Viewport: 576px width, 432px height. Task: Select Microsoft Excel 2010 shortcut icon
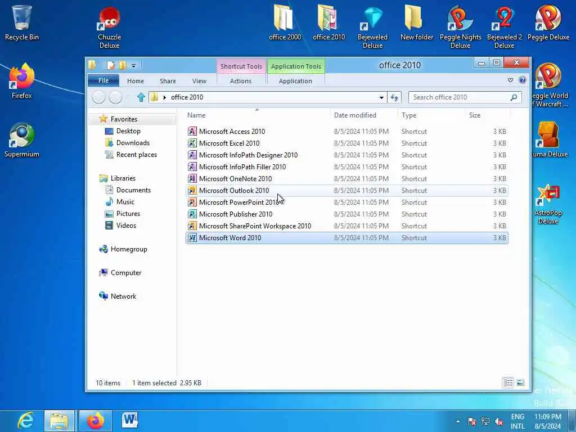[192, 143]
